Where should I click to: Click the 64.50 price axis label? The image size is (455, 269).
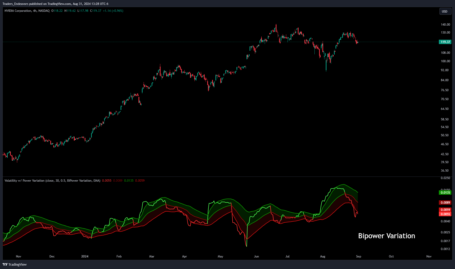coord(444,109)
